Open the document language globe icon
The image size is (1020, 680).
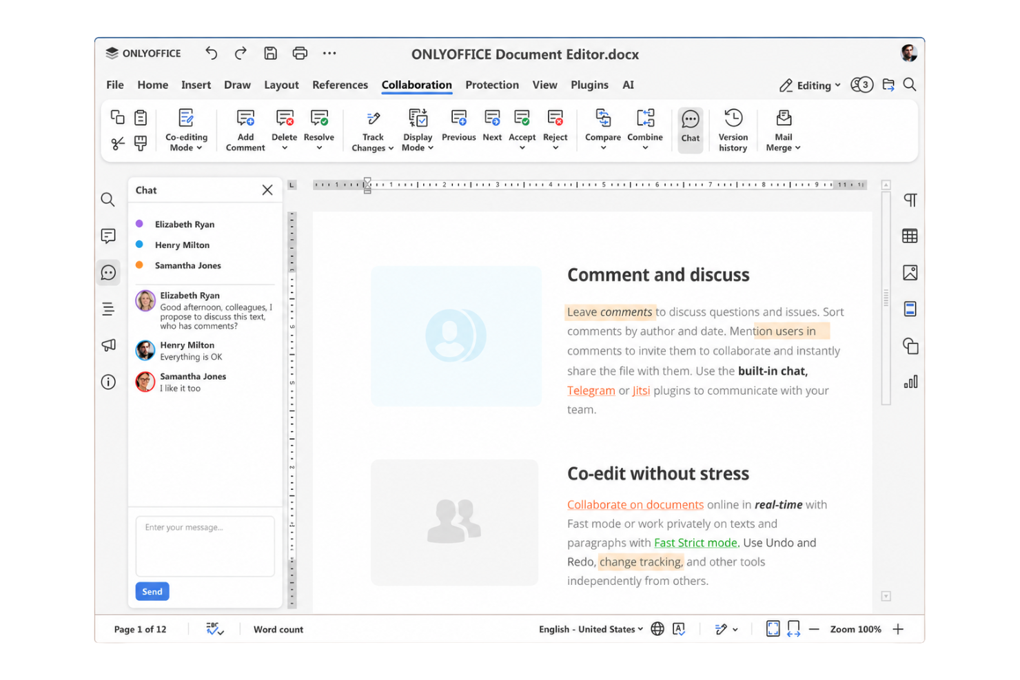[x=657, y=629]
